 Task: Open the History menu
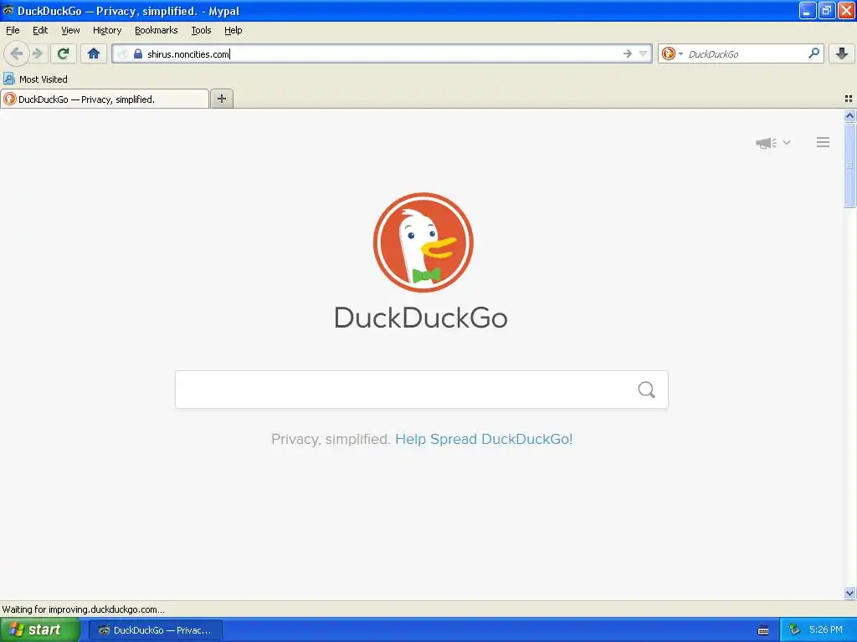(x=107, y=30)
